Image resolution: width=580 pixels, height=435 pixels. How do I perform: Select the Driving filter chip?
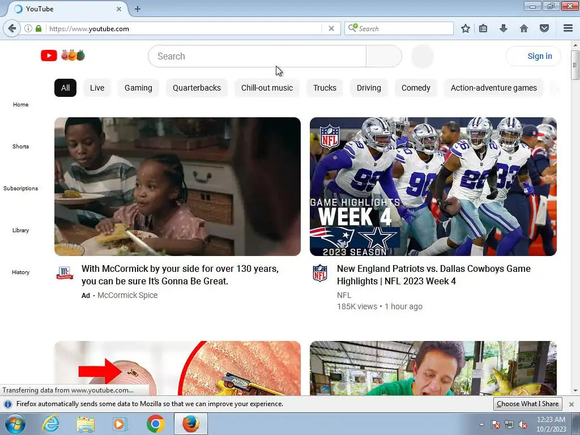[369, 88]
